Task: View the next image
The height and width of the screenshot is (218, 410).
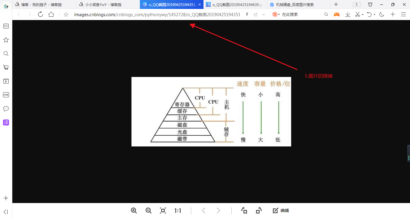Action: tap(219, 211)
